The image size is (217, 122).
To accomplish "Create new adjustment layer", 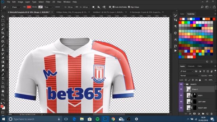I will [199, 114].
